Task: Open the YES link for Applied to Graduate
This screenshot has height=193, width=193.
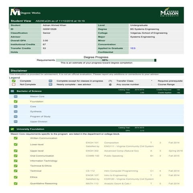Action: 133,48
